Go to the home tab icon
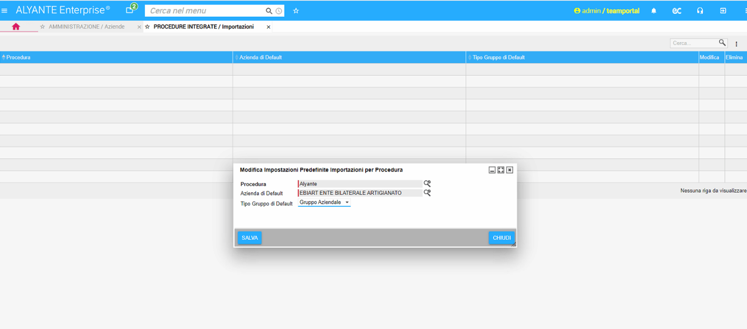This screenshot has width=747, height=329. (16, 27)
